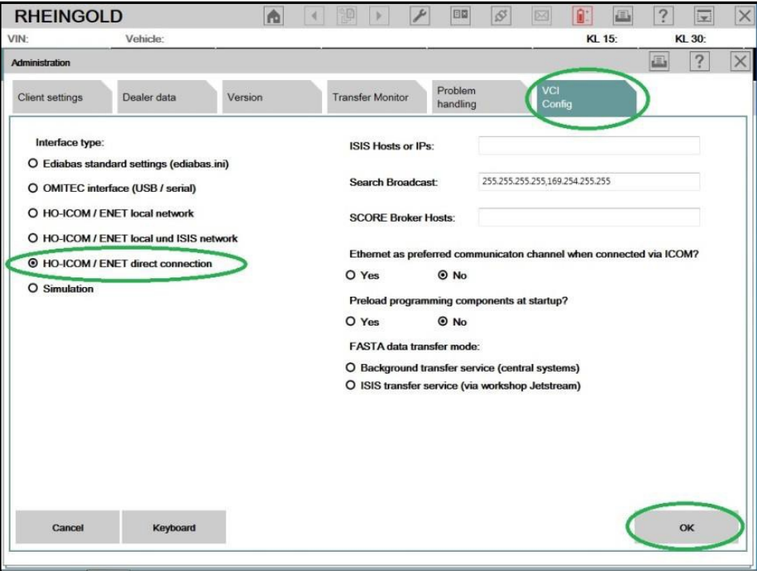The height and width of the screenshot is (571, 757).
Task: Choose Simulation interface type
Action: coord(33,288)
